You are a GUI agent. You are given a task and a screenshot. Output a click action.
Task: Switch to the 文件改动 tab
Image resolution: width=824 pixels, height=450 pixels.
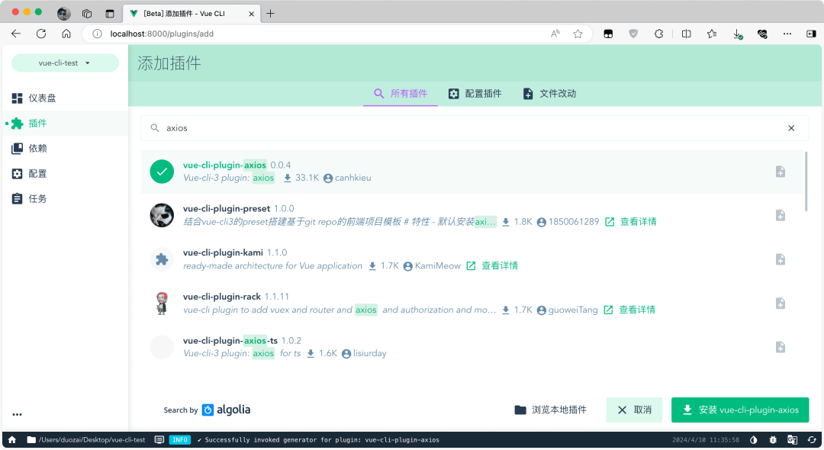point(549,94)
